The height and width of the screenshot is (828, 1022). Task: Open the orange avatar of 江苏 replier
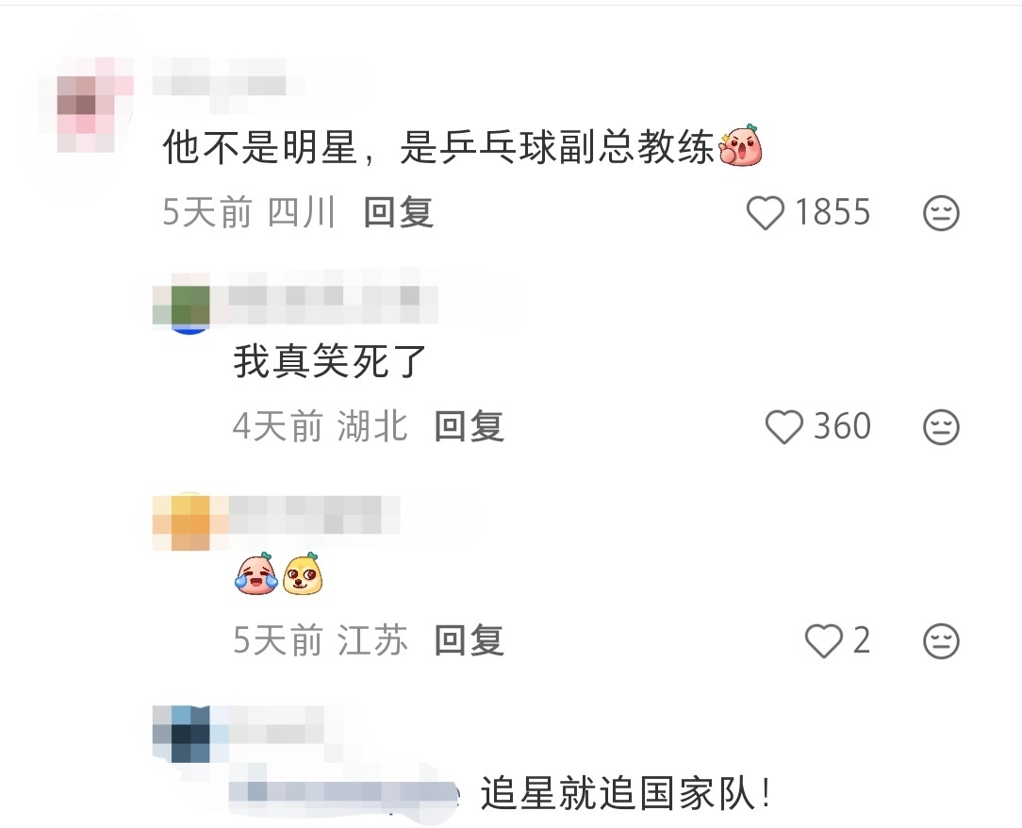click(181, 522)
